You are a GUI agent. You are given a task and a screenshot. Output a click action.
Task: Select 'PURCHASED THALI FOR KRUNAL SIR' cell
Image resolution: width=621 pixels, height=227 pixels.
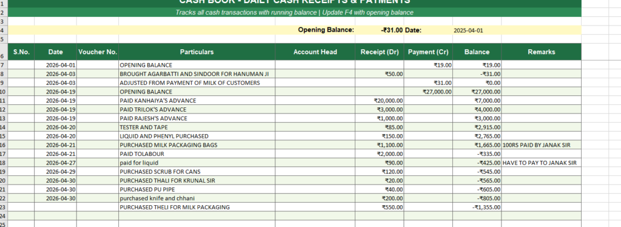coord(197,181)
